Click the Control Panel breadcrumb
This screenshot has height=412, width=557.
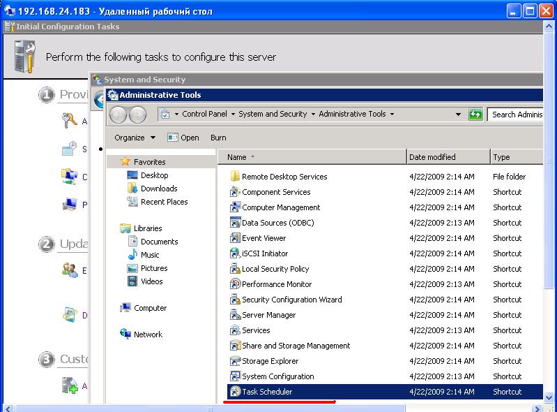(x=204, y=114)
